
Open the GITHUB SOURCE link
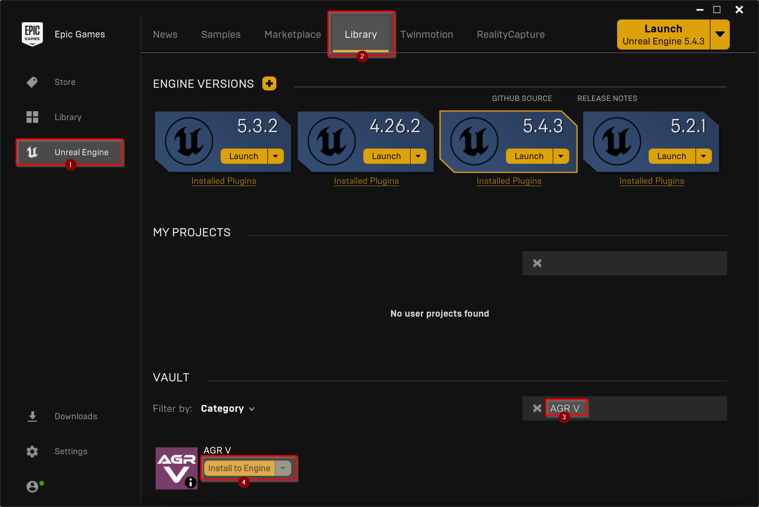click(522, 99)
